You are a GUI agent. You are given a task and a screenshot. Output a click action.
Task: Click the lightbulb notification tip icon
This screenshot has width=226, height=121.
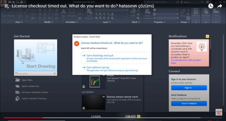(201, 47)
